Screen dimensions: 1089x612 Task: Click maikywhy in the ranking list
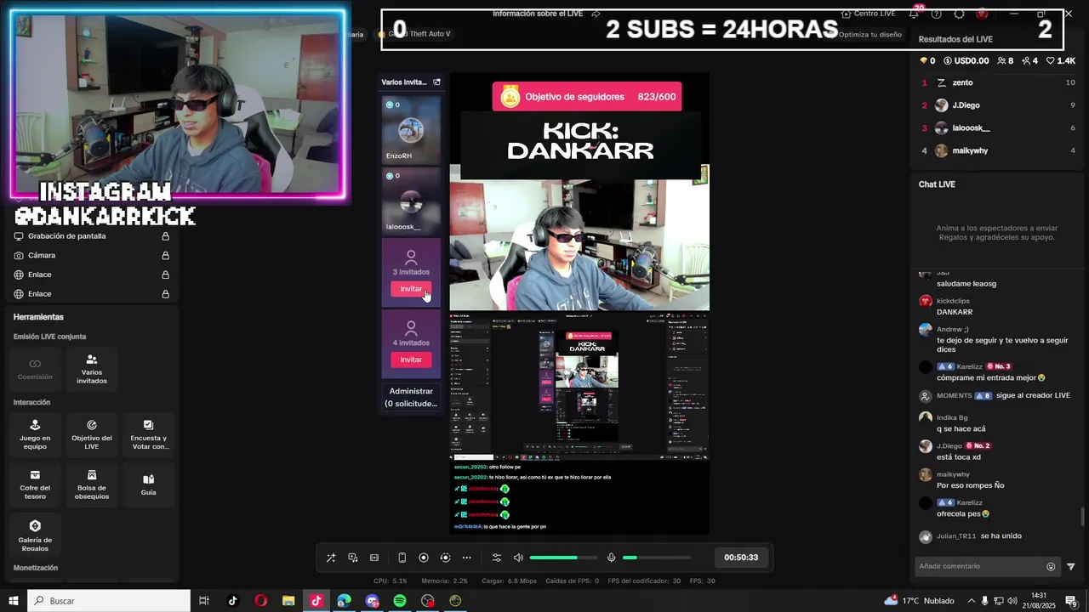click(x=999, y=150)
